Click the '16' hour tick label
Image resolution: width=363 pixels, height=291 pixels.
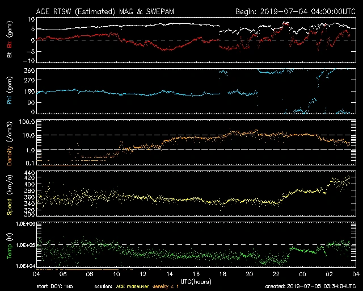coord(196,275)
